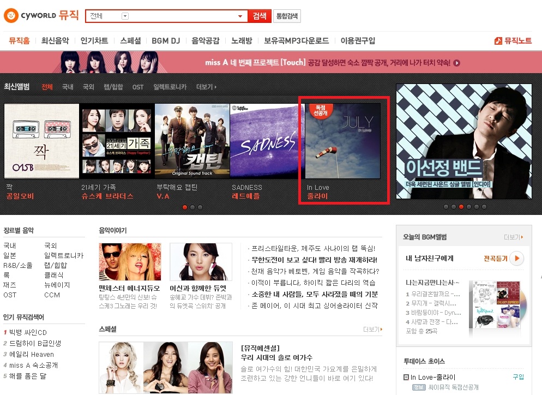Viewport: 542px width, 395px height.
Task: Open R&B/소울 in 장르별 음악 list
Action: (18, 265)
